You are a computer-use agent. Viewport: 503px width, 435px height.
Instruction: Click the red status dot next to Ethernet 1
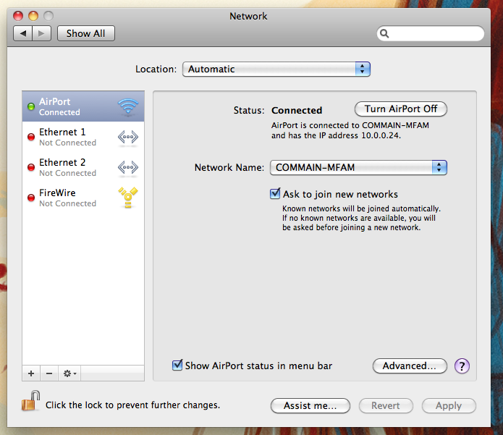31,137
